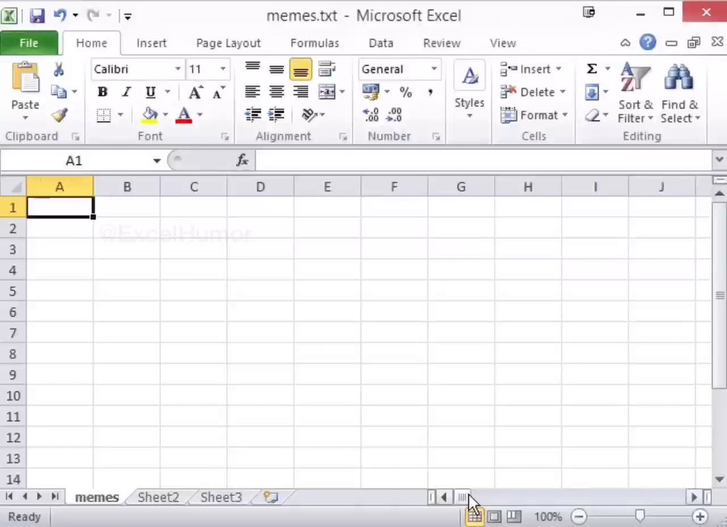Toggle Underline formatting

tap(150, 92)
